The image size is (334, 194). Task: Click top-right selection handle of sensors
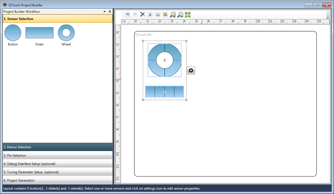click(186, 41)
